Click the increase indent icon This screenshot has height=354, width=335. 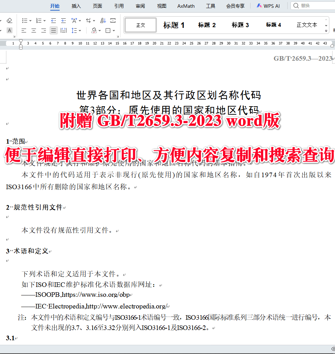(x=63, y=20)
